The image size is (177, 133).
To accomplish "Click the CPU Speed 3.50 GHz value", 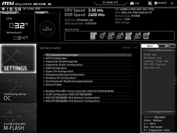I will click(96, 10).
